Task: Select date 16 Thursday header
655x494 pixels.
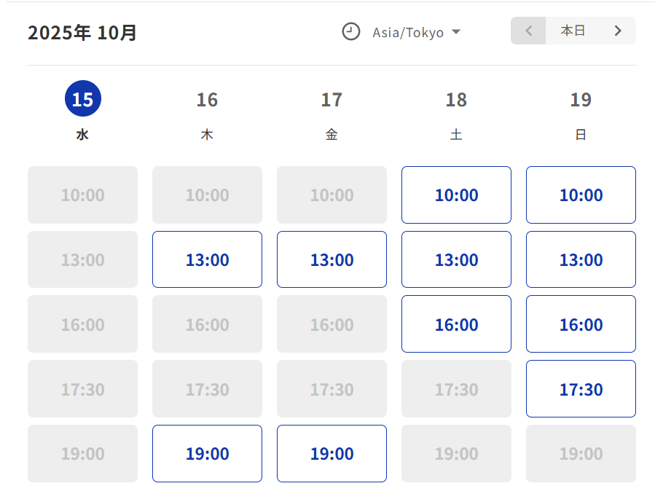Action: [x=207, y=100]
